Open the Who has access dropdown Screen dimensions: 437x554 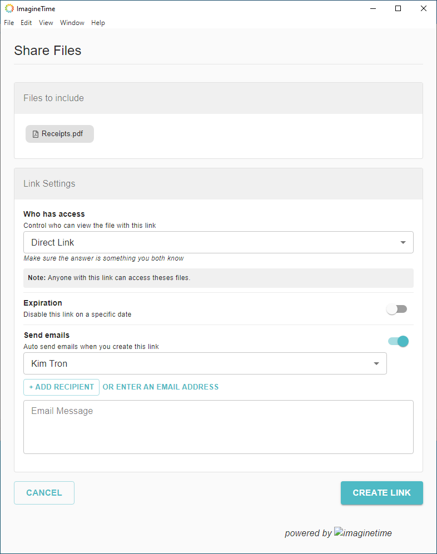(x=218, y=242)
